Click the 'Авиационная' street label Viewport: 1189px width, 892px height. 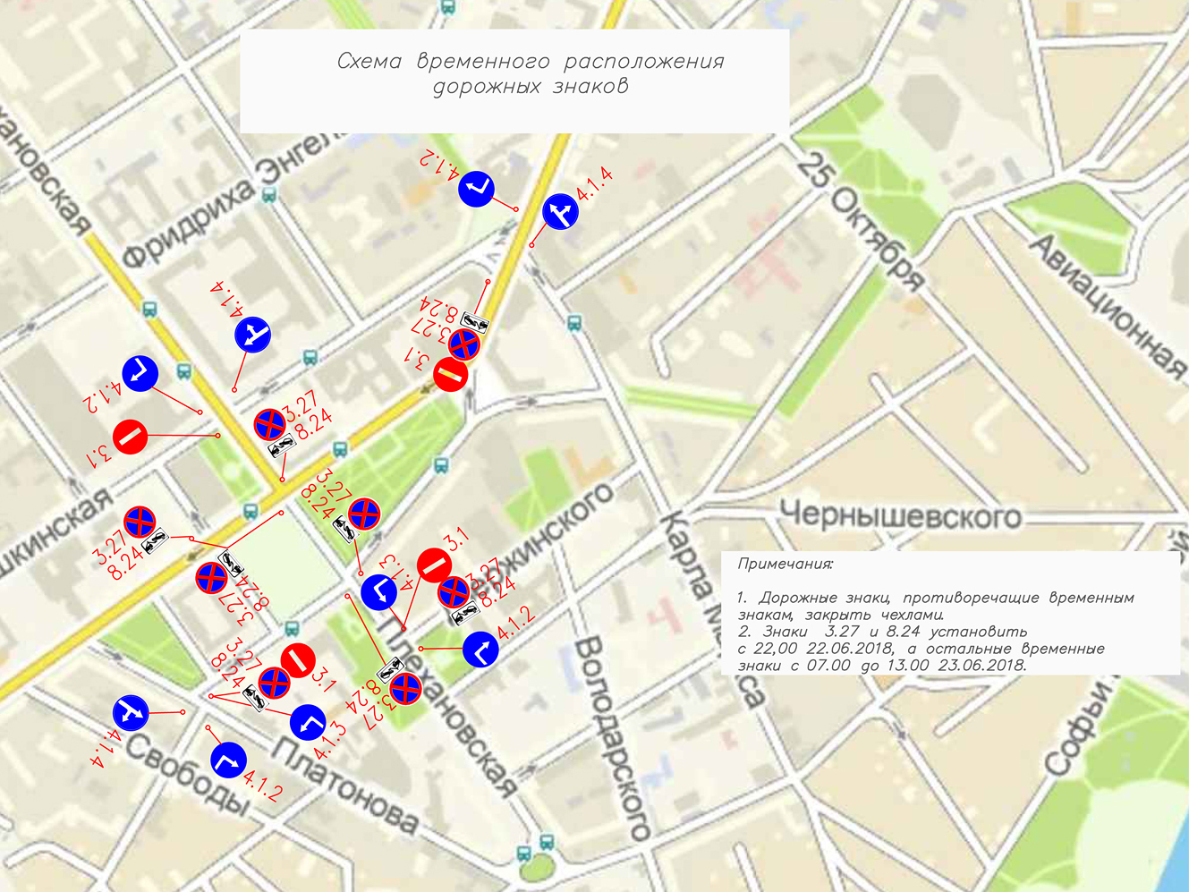tap(1111, 304)
